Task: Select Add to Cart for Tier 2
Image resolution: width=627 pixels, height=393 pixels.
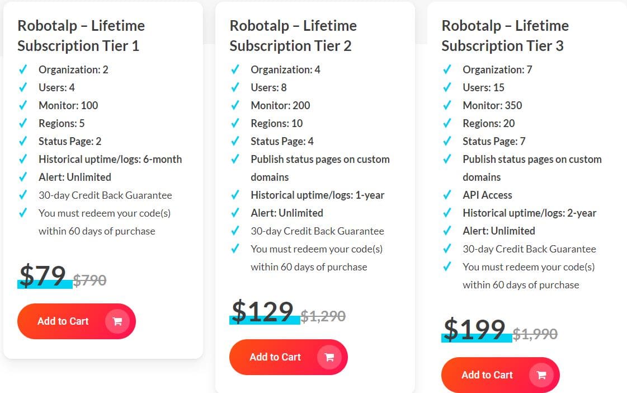Action: (275, 357)
